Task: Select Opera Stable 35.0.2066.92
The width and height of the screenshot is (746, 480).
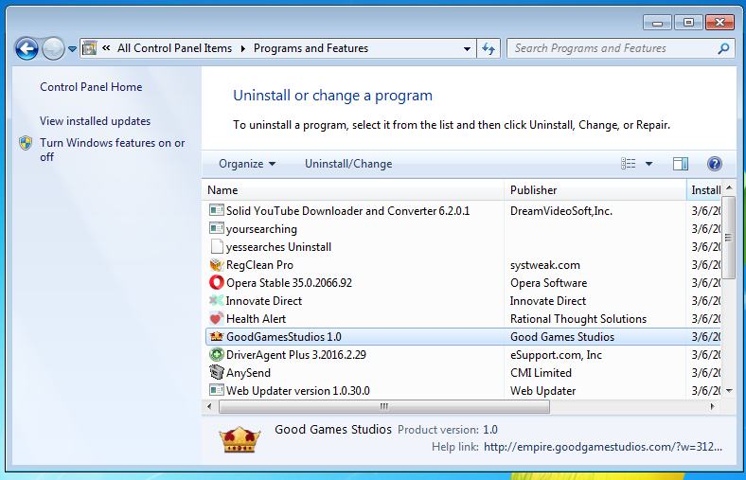Action: tap(290, 283)
